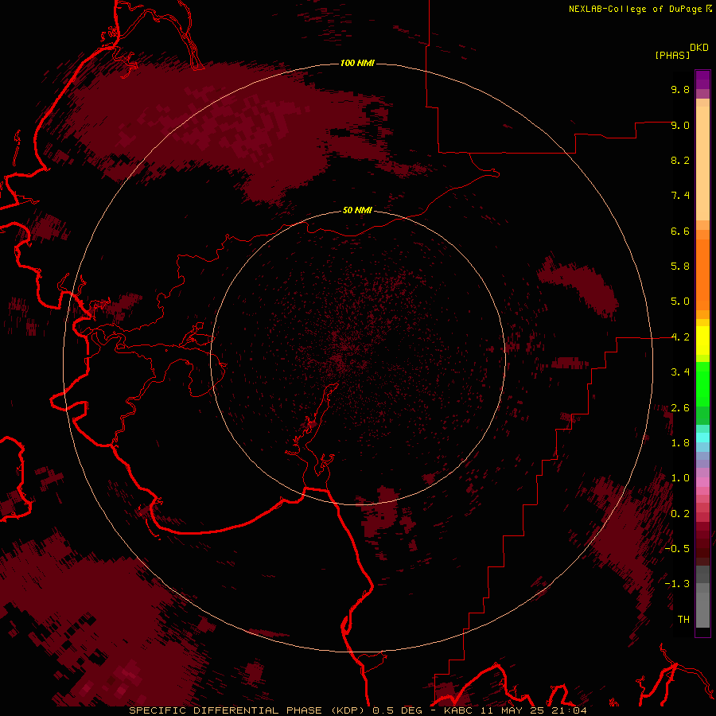The height and width of the screenshot is (716, 716).
Task: Click the TH threshold label
Action: tap(683, 620)
